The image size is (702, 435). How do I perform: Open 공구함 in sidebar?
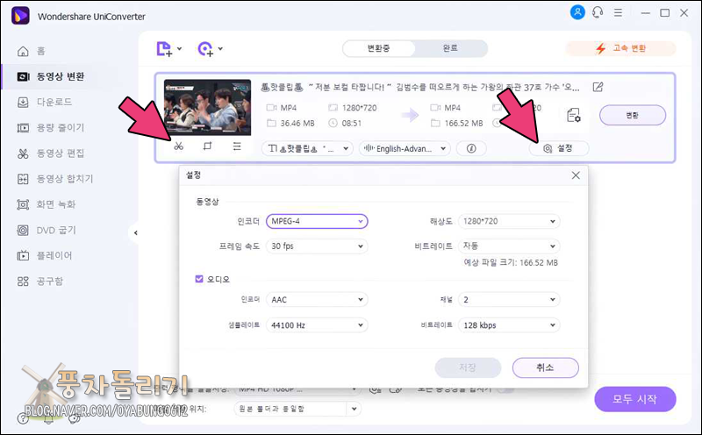[50, 281]
